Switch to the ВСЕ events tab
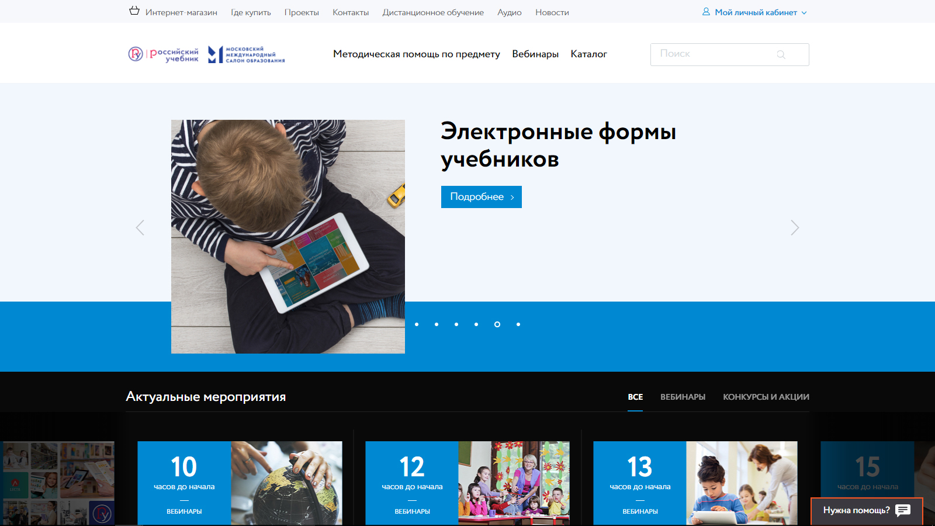This screenshot has width=935, height=526. coord(635,397)
